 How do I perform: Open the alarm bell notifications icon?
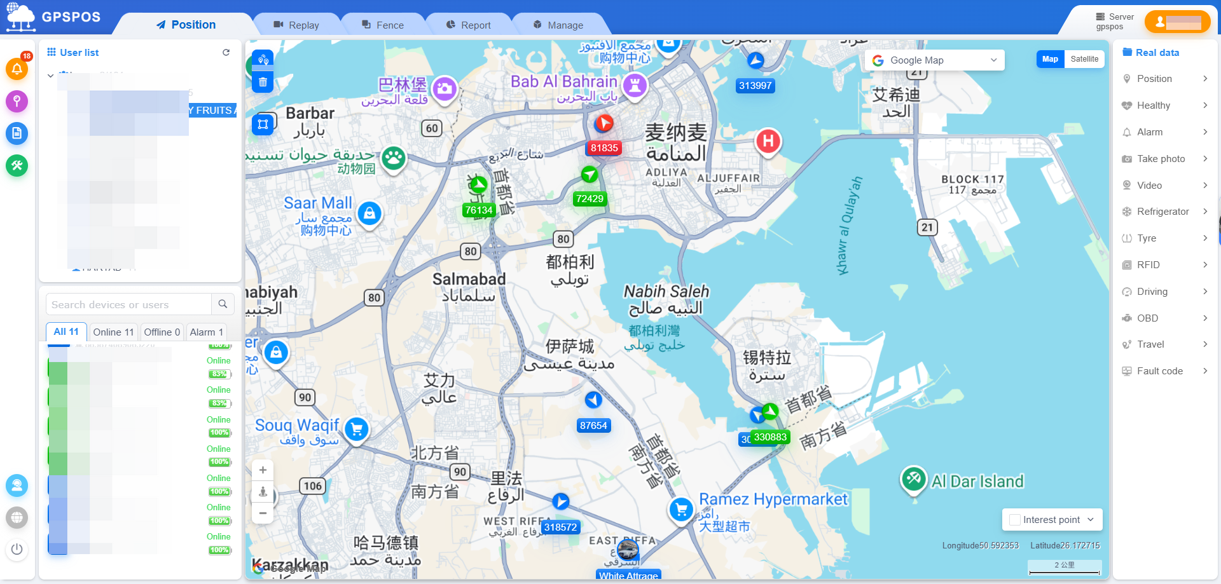pos(17,69)
